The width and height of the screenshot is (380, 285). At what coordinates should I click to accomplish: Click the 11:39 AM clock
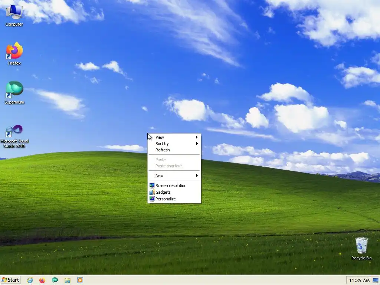point(359,281)
